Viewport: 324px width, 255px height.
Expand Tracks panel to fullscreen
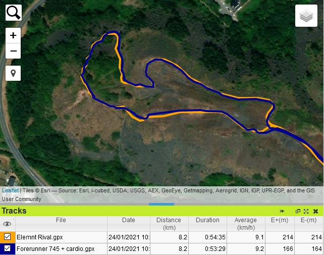[x=306, y=211]
